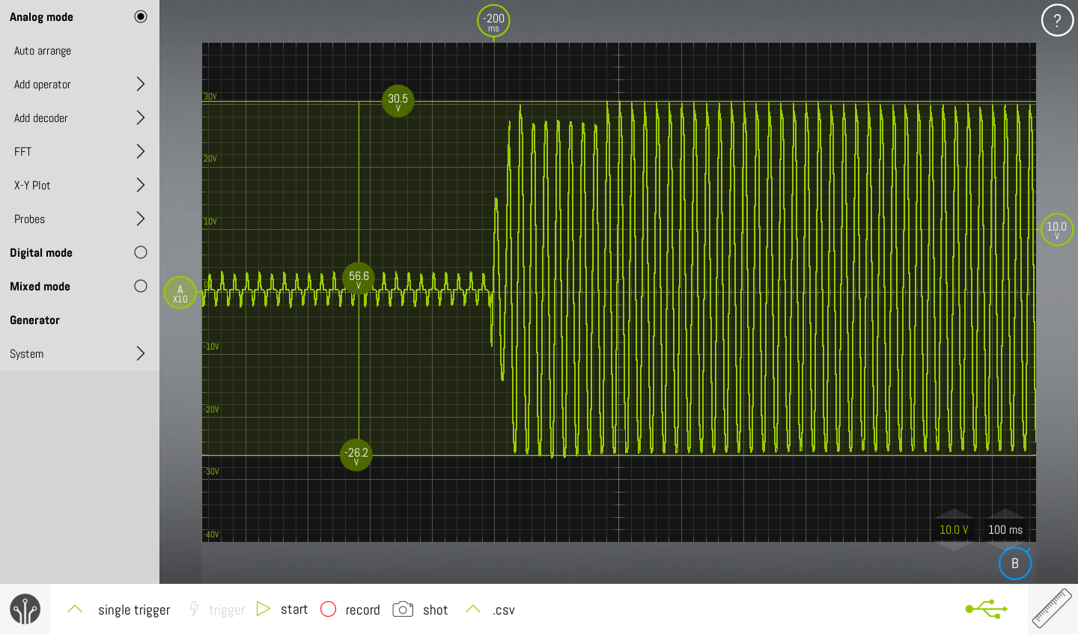The height and width of the screenshot is (634, 1078).
Task: Expand the Add operator submenu arrow
Action: (140, 84)
